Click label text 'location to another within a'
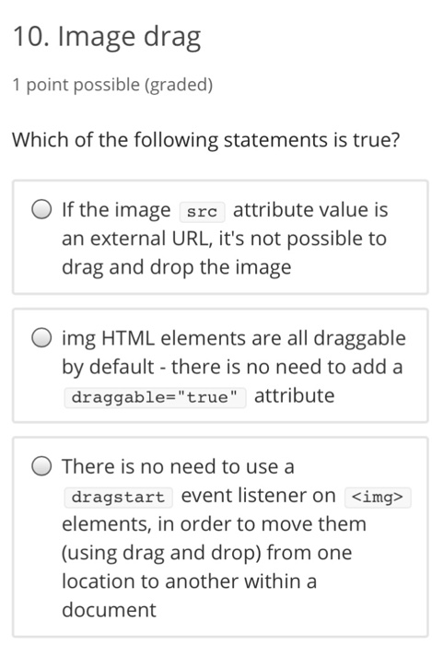The height and width of the screenshot is (645, 432). [189, 581]
